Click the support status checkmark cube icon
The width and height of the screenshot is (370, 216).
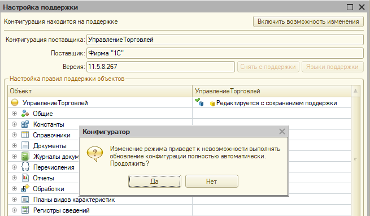point(199,102)
